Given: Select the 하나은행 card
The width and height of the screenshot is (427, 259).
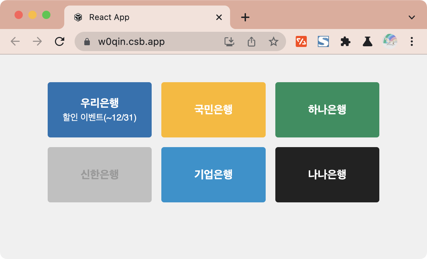Looking at the screenshot, I should point(327,110).
